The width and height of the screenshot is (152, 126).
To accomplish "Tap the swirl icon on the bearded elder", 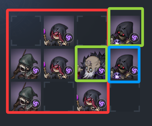I will [101, 70].
